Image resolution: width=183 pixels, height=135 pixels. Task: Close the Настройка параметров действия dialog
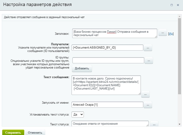178,5
